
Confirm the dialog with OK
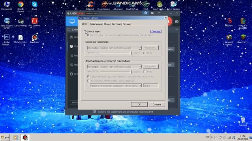139,105
